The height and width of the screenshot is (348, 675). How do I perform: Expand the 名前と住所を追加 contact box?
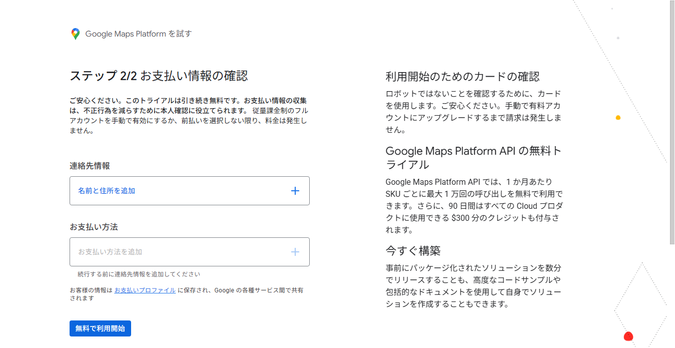coord(189,191)
